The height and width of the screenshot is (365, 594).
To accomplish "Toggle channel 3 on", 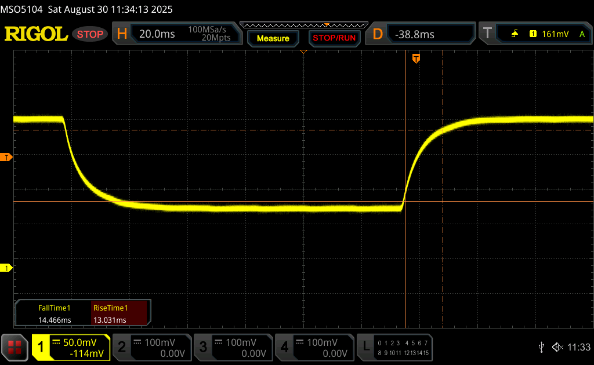I will click(x=203, y=347).
